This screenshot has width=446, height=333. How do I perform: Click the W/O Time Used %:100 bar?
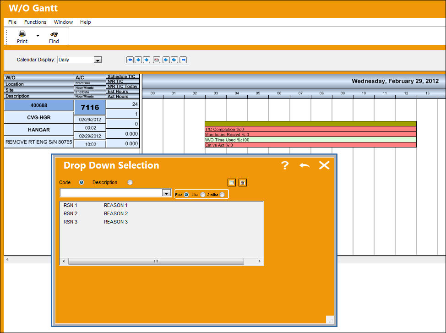(310, 140)
